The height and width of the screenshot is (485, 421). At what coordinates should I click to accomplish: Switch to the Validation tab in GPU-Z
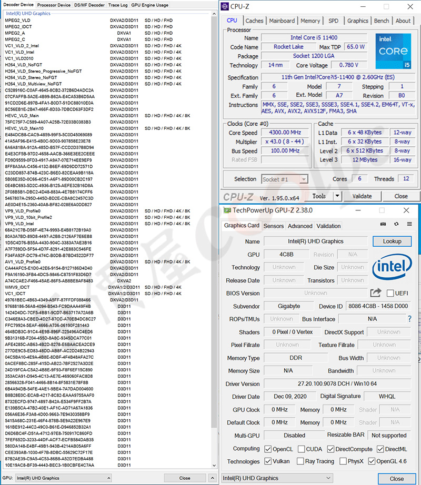pyautogui.click(x=328, y=226)
